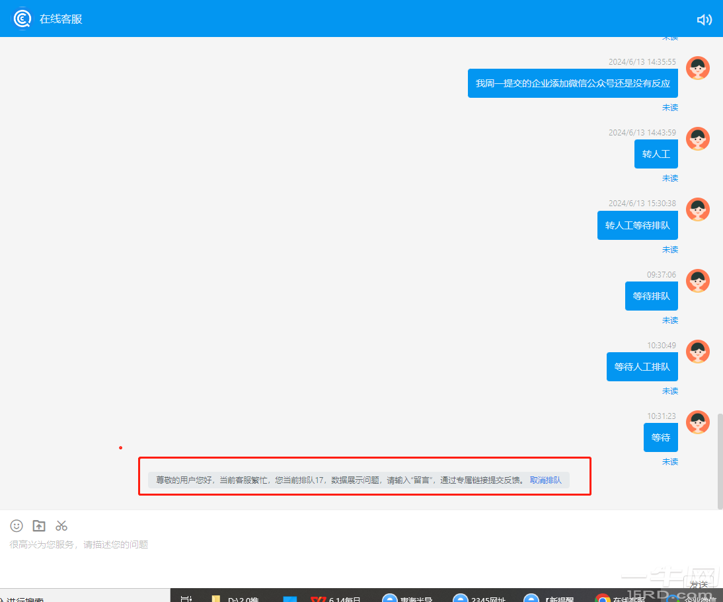Viewport: 723px width, 602px height.
Task: Click avatar beside the 10:31:23 等待 message
Action: 697,422
